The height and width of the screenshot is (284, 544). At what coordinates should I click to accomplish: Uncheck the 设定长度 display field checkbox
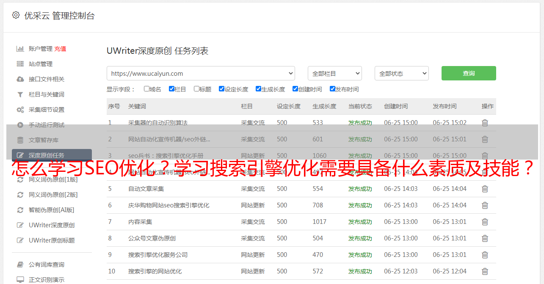coord(221,89)
